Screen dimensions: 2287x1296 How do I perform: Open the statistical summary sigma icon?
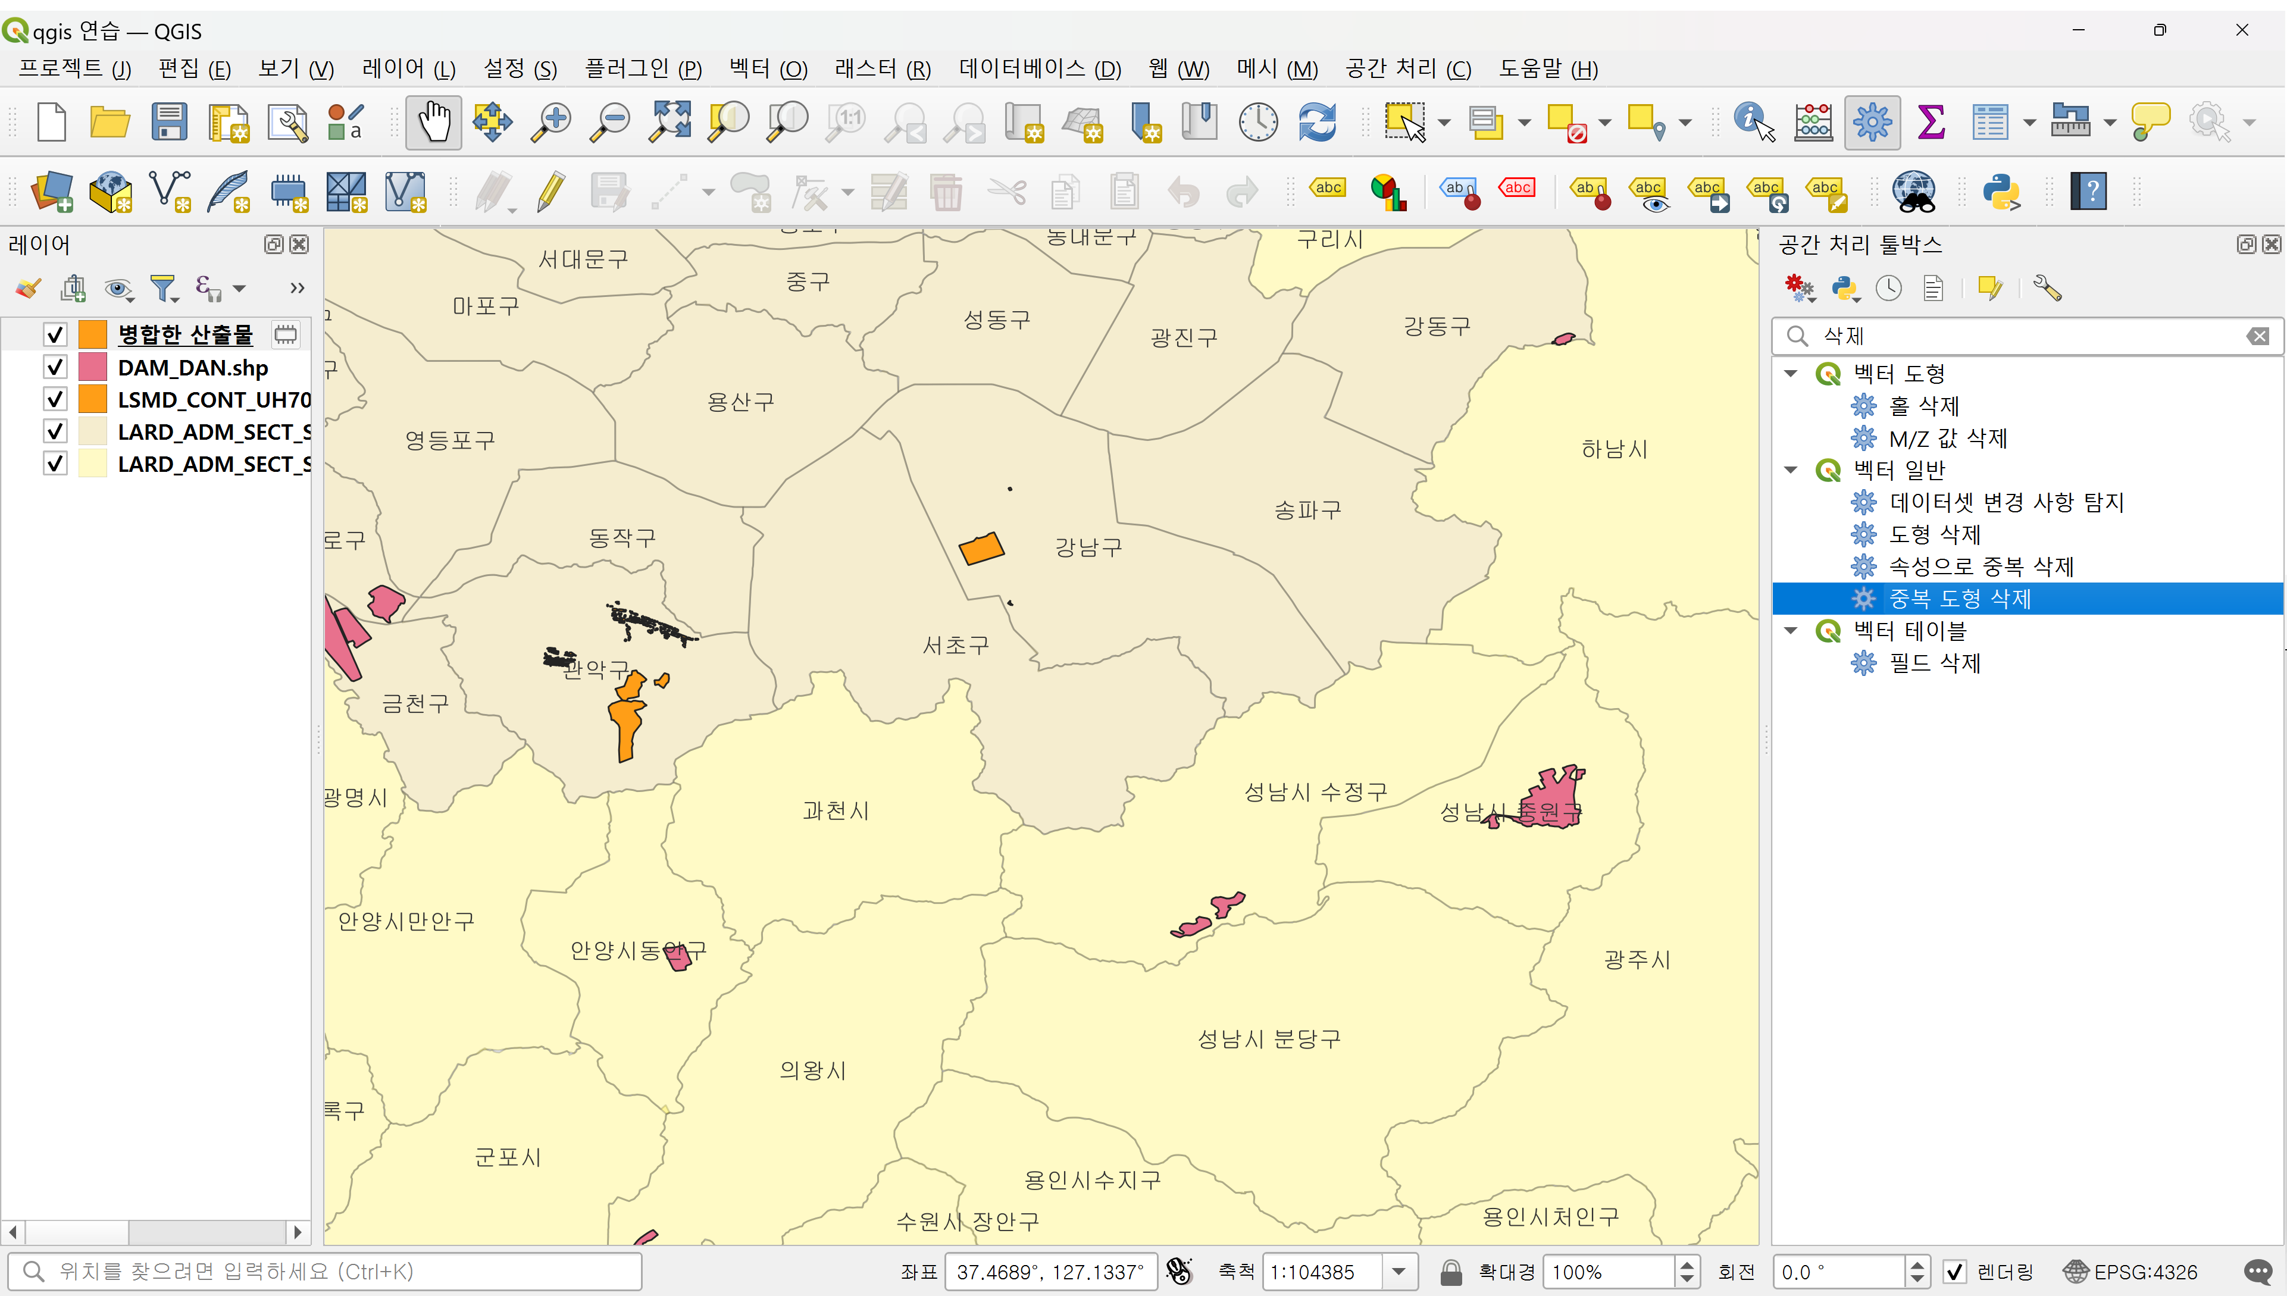coord(1931,122)
